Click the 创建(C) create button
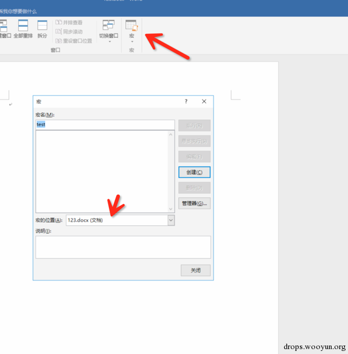The width and height of the screenshot is (348, 354). click(x=194, y=172)
